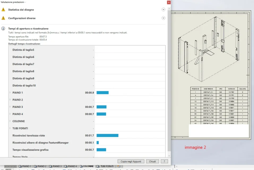This screenshot has width=254, height=170.
Task: Click the Copia negli Appunti button
Action: [131, 161]
